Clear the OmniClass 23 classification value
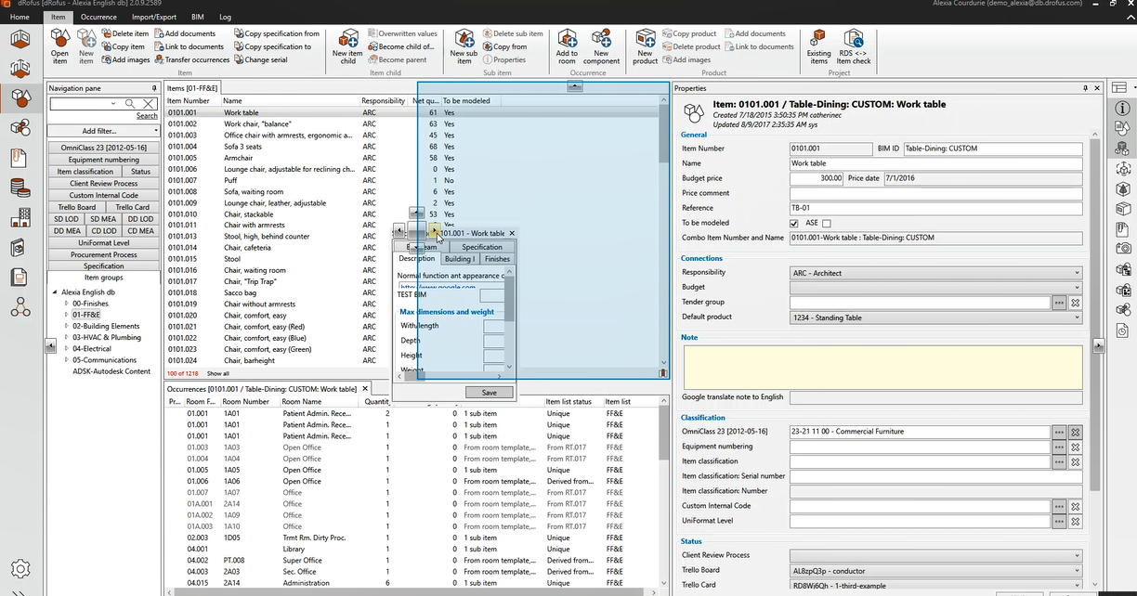This screenshot has width=1137, height=596. [1075, 432]
